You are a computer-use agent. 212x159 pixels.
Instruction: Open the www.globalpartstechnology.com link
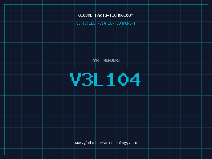click(x=106, y=143)
